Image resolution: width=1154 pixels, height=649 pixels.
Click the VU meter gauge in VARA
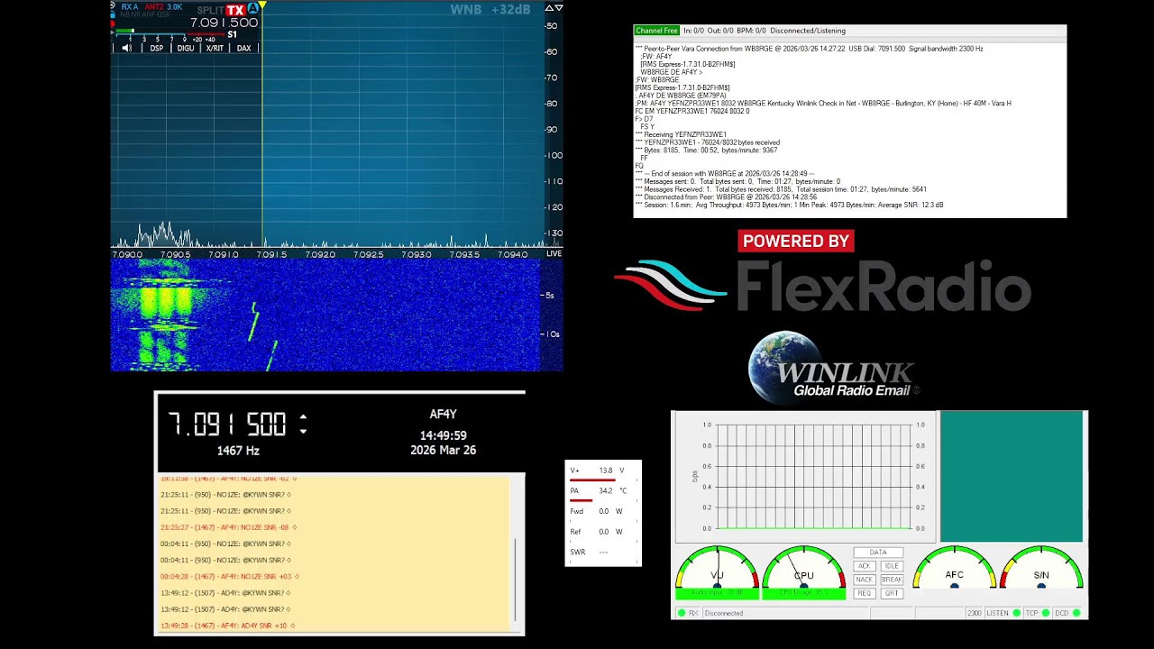point(718,568)
